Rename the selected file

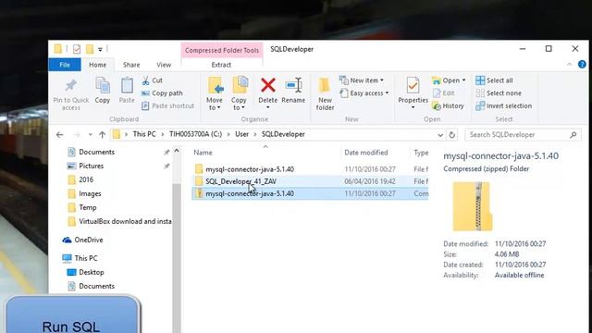point(293,91)
